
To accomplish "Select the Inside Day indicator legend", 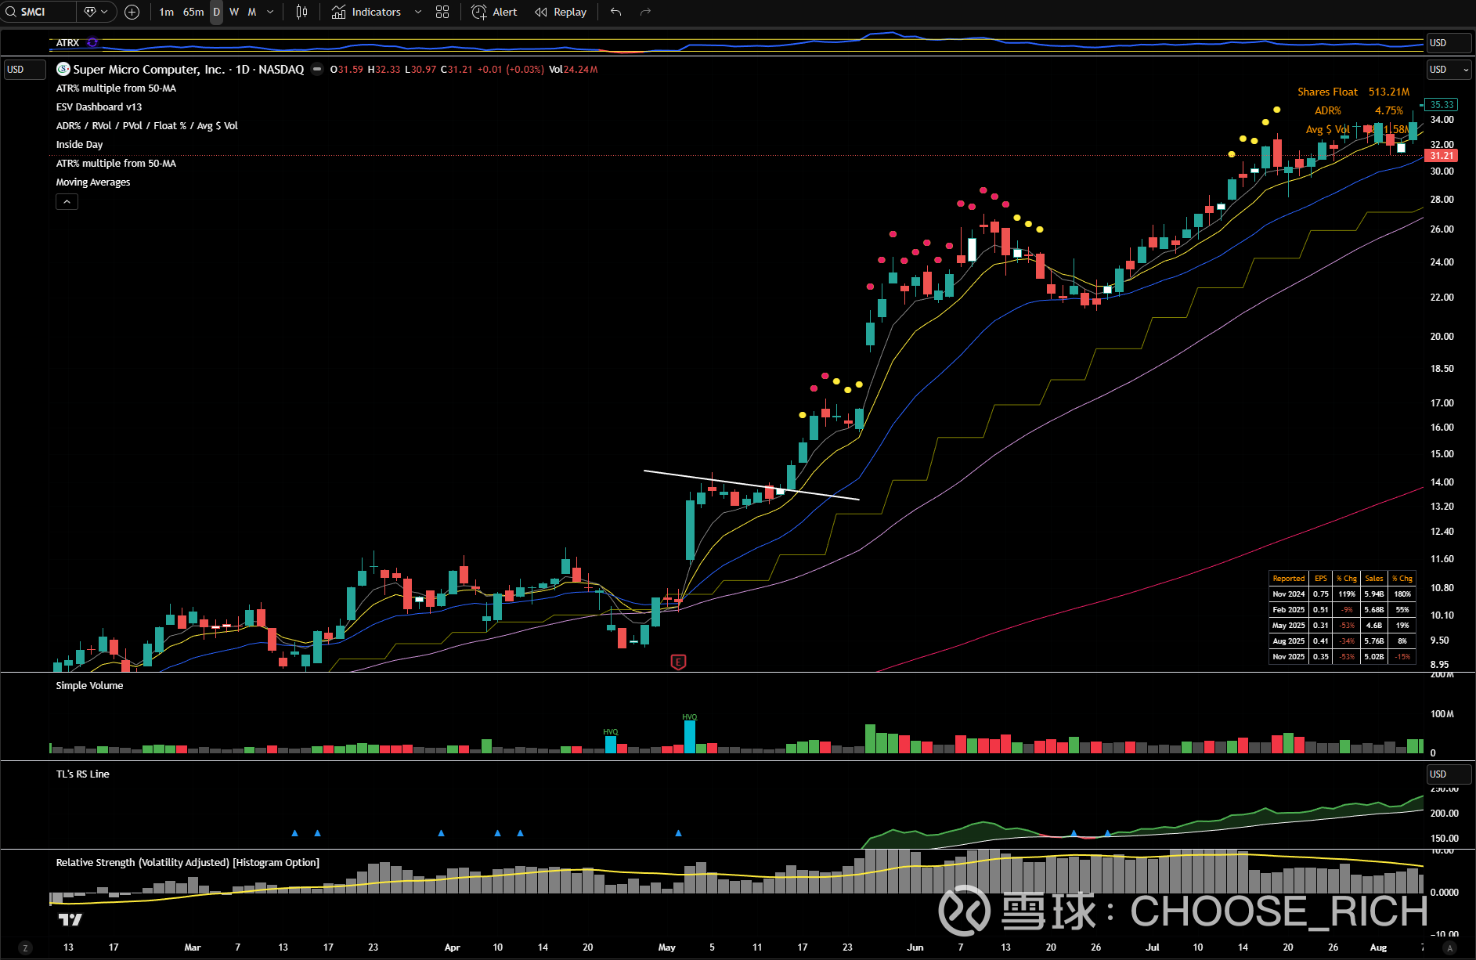I will coord(79,145).
